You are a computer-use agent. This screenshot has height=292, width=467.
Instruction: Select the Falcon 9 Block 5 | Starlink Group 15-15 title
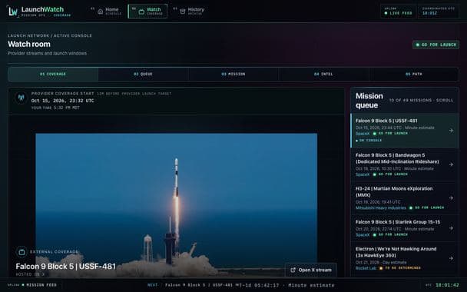point(398,222)
